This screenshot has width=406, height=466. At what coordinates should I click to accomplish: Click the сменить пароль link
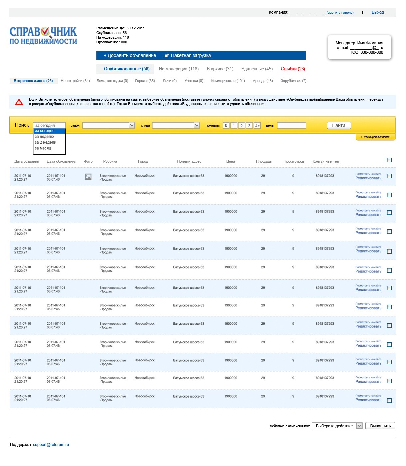340,13
